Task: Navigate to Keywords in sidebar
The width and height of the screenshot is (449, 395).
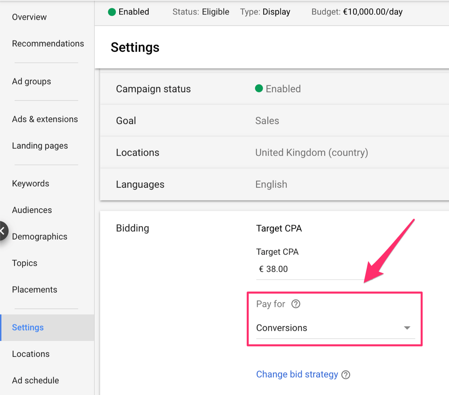Action: [31, 183]
